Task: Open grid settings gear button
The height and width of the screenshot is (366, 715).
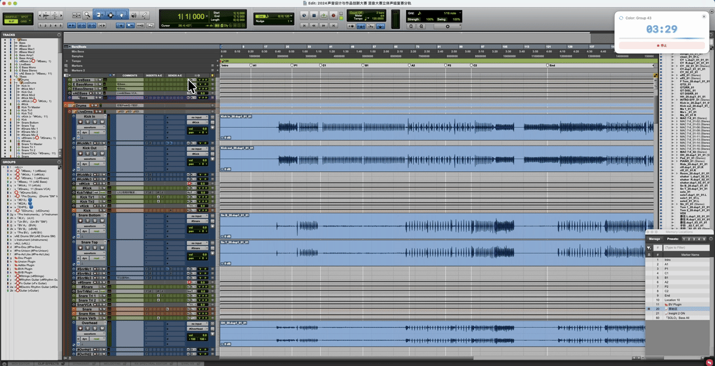Action: coord(447,26)
